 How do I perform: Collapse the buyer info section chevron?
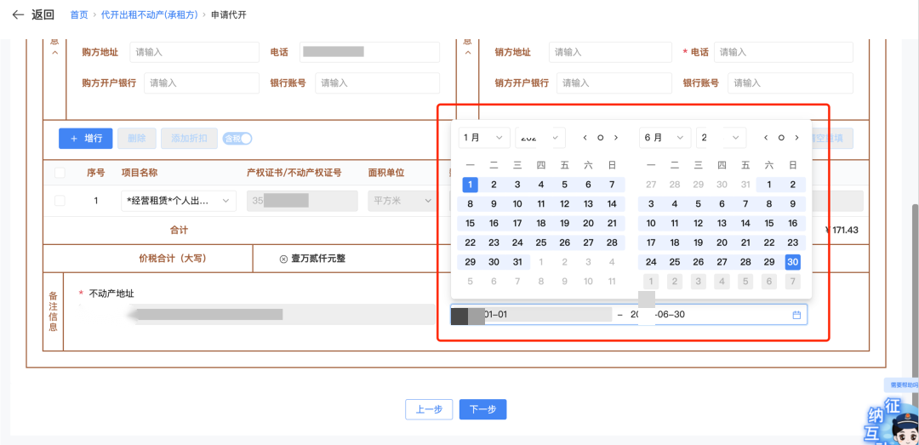point(54,53)
